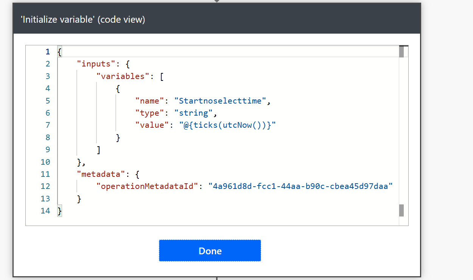Click the "type" key on line 6
The width and height of the screenshot is (473, 280).
[150, 113]
